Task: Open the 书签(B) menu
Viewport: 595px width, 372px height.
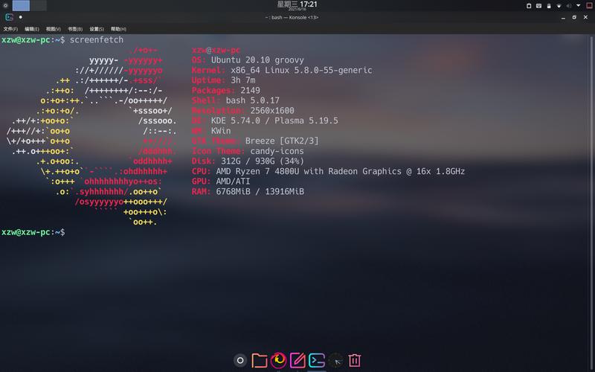Action: [x=75, y=29]
